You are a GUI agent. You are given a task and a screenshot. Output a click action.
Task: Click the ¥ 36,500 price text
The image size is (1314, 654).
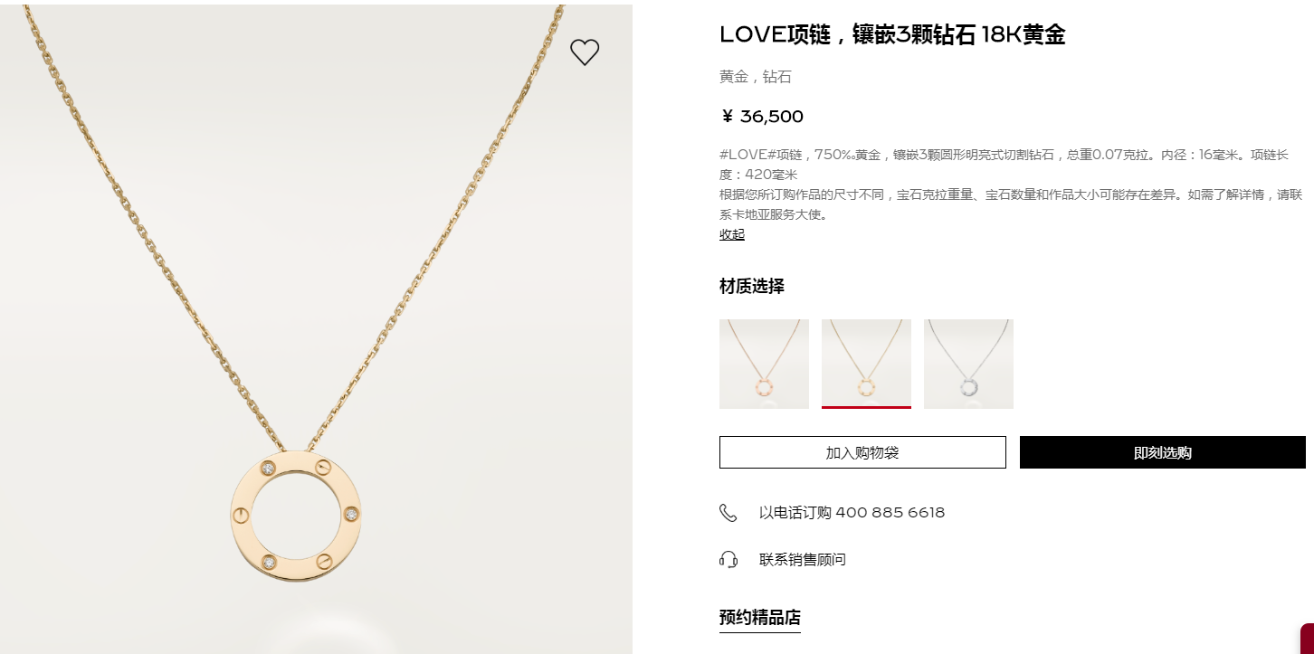point(762,117)
